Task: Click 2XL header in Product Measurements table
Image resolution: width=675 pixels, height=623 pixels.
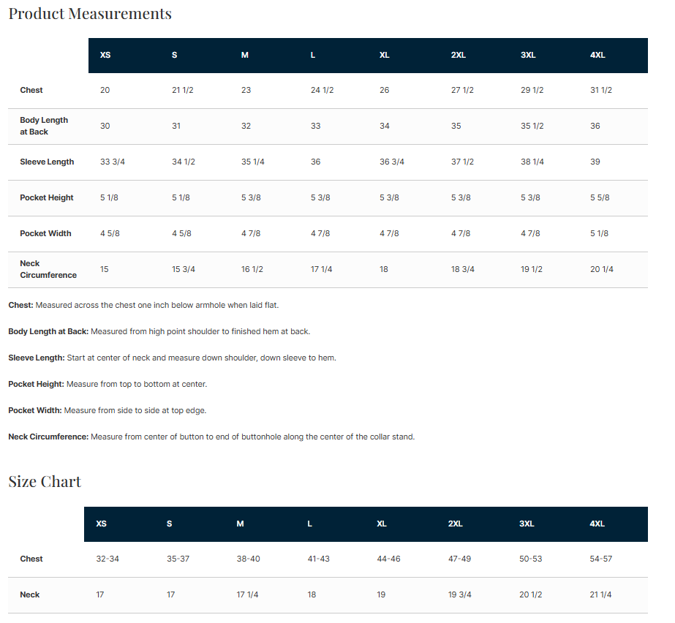Action: [x=458, y=56]
